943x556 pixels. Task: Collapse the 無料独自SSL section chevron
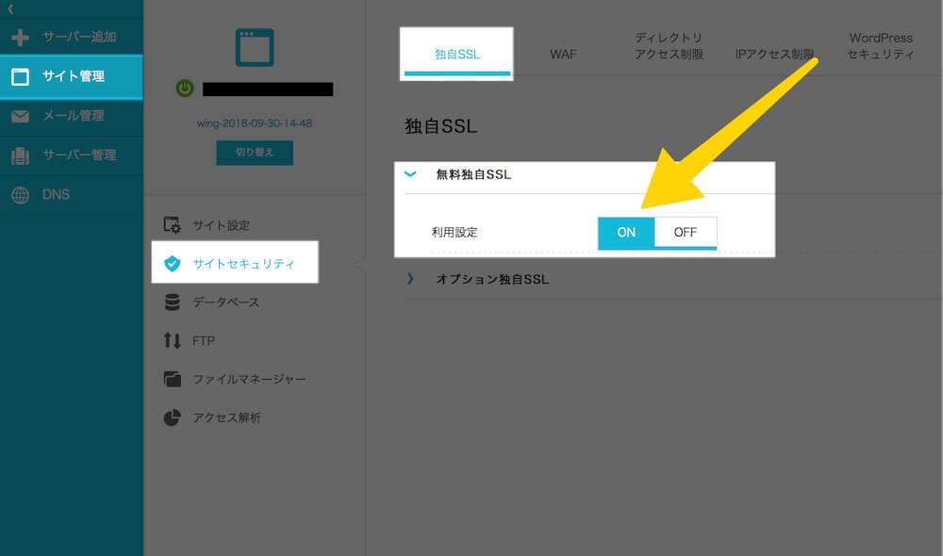(x=410, y=174)
